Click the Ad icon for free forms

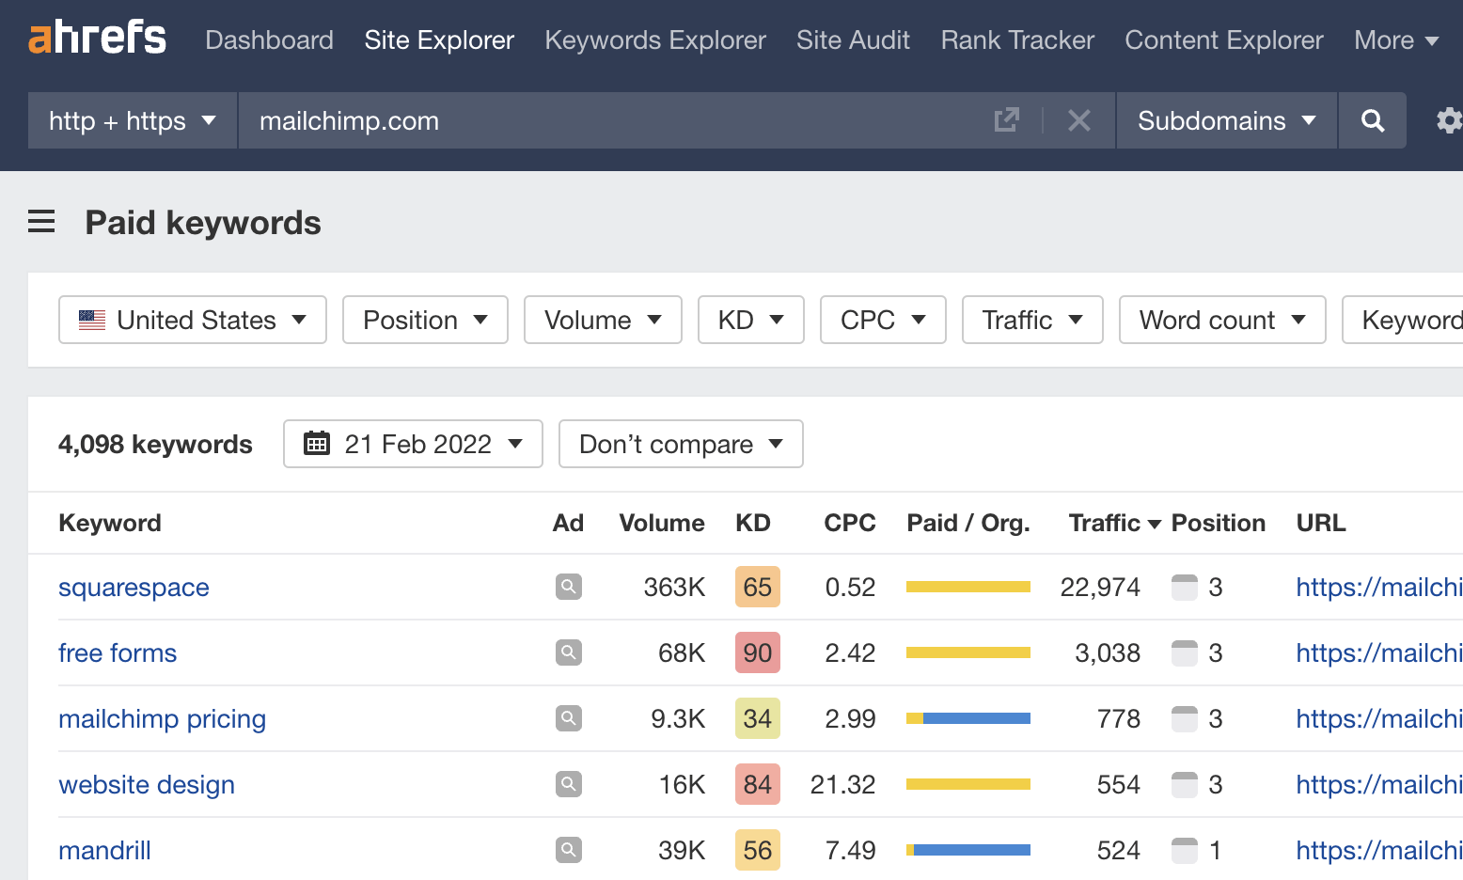(569, 652)
